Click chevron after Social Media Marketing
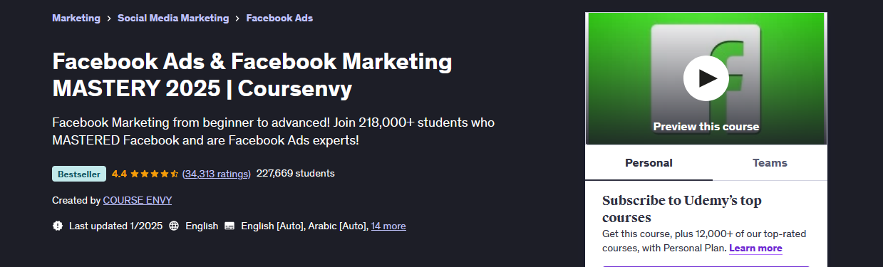The height and width of the screenshot is (267, 883). (237, 19)
